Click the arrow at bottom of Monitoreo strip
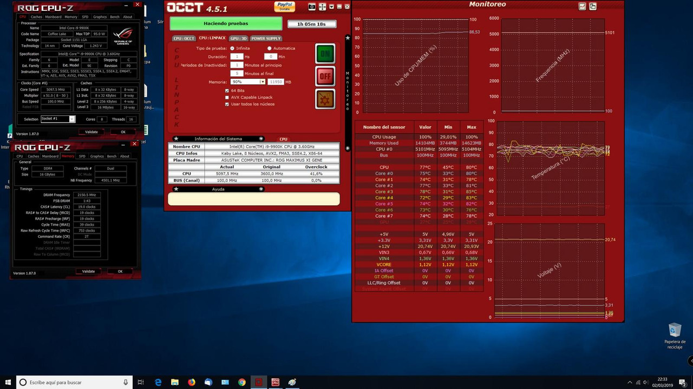Viewport: 693px width, 389px height. (x=348, y=148)
